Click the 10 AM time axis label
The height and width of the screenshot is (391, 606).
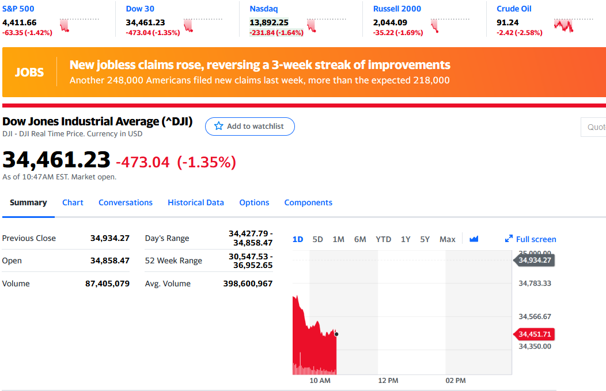click(x=320, y=381)
